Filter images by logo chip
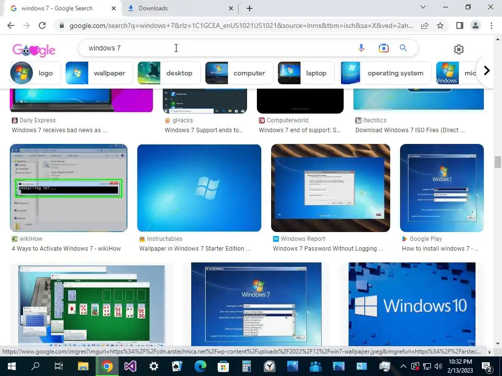 coord(35,73)
